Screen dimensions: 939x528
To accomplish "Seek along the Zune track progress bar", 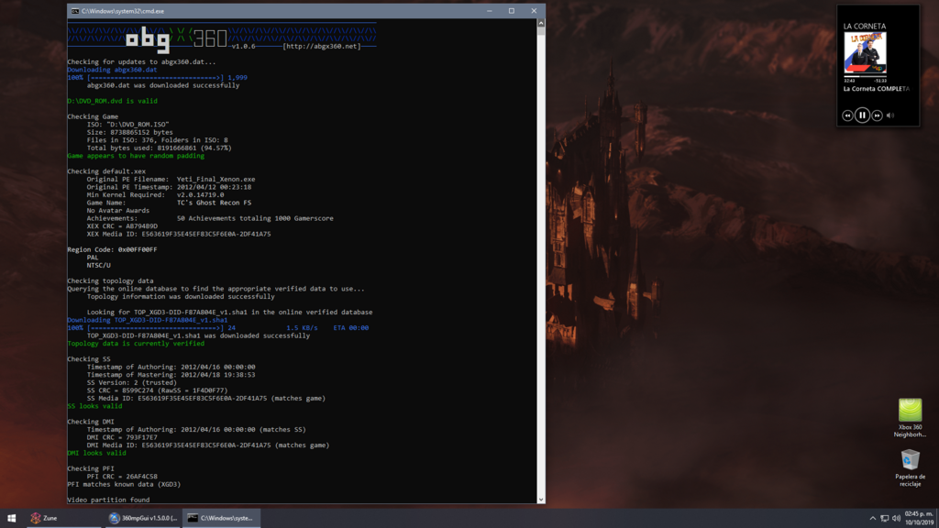I will point(866,77).
